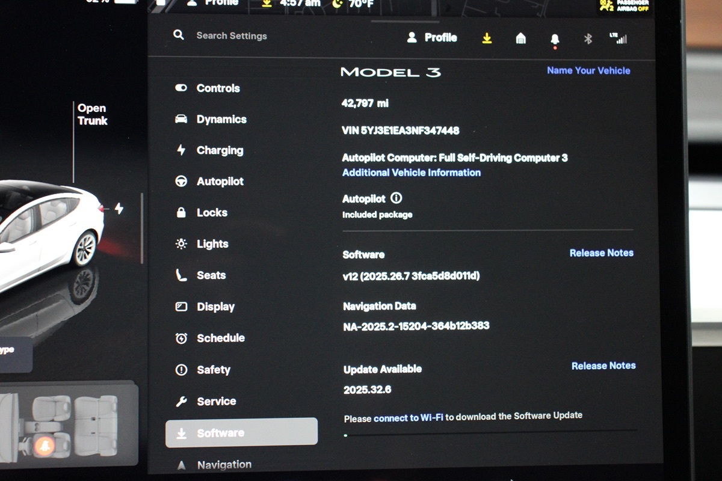
Task: Tap the HomeLink garage icon
Action: point(521,38)
